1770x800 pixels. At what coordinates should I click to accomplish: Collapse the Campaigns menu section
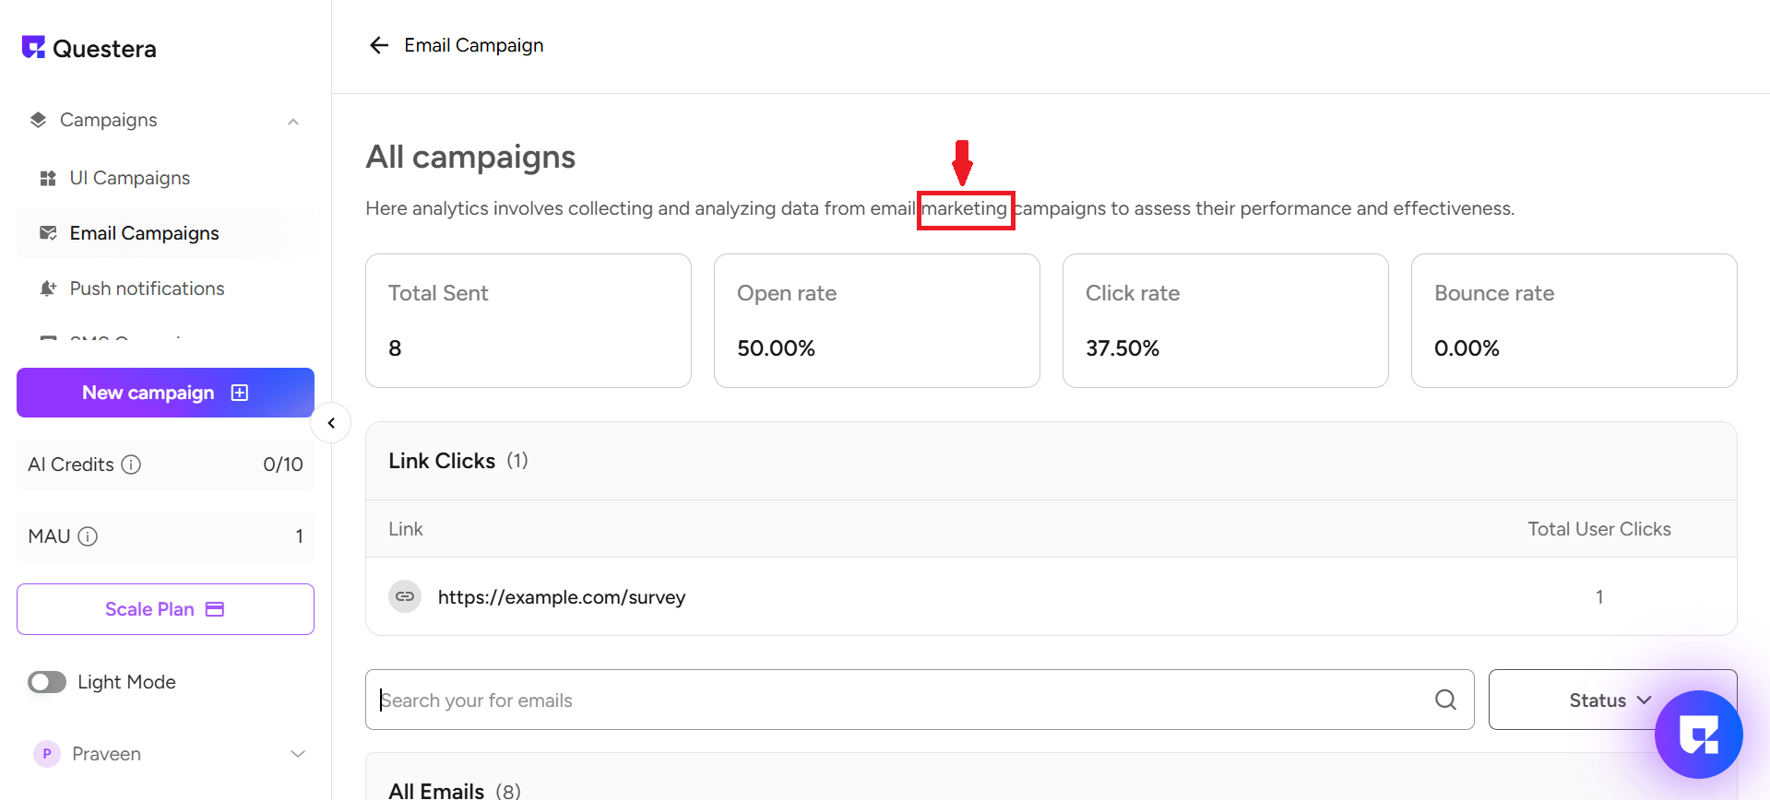(x=293, y=122)
